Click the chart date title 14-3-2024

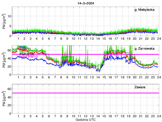[86, 3]
